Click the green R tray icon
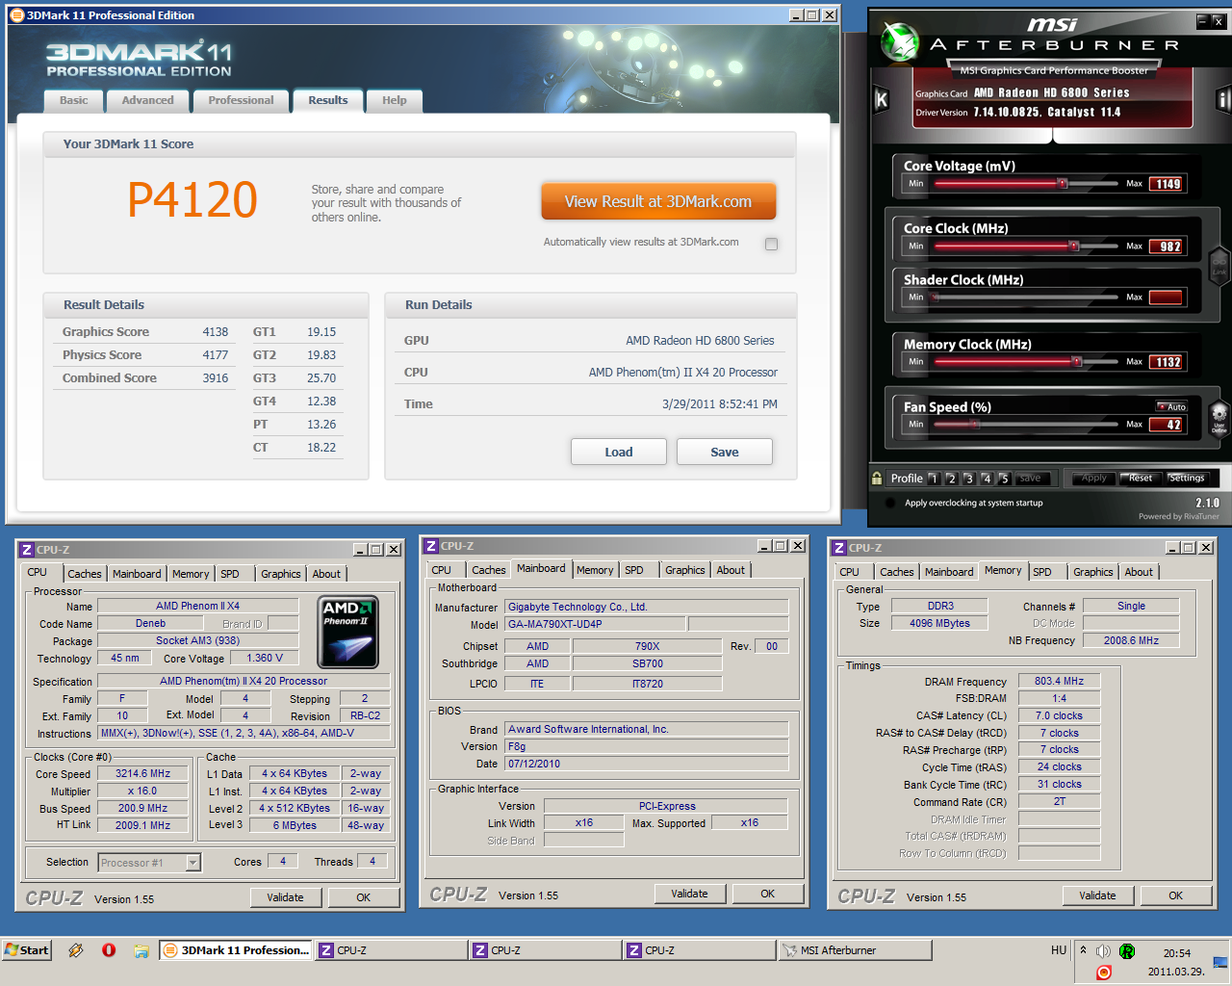 tap(1127, 950)
